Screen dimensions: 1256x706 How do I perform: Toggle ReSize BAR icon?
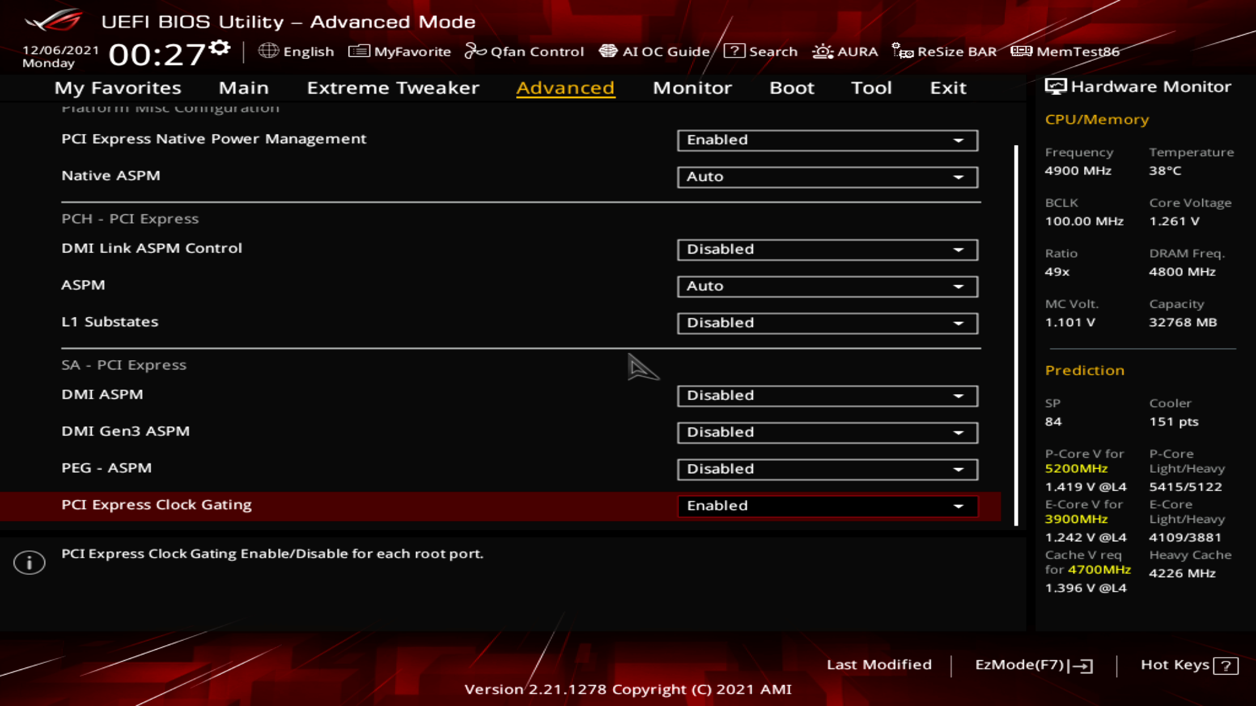click(x=903, y=51)
